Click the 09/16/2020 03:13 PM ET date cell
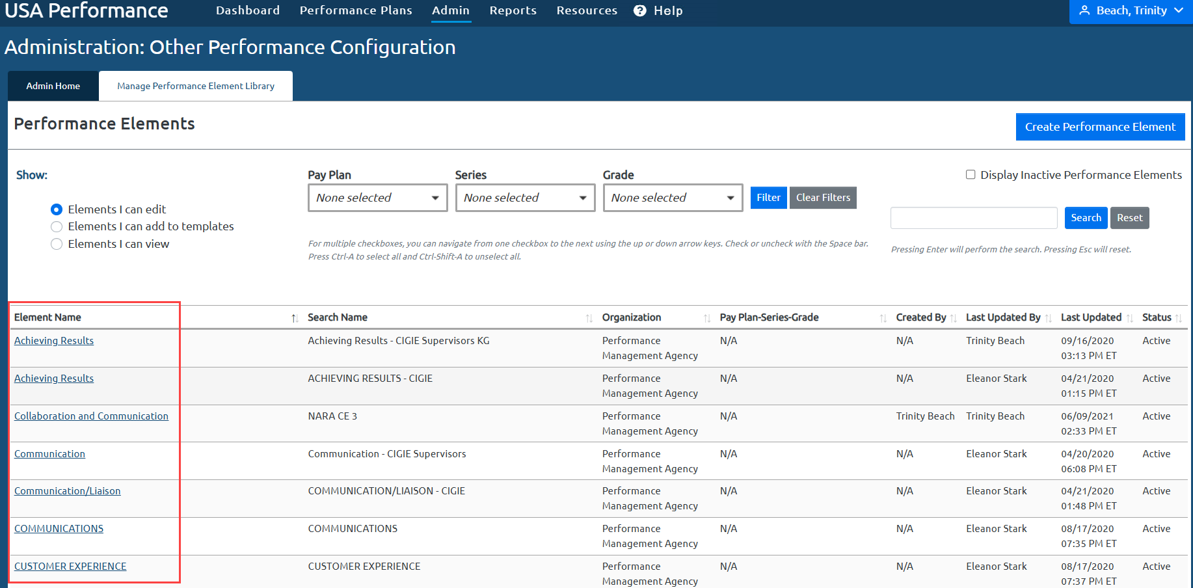This screenshot has width=1193, height=588. point(1088,348)
